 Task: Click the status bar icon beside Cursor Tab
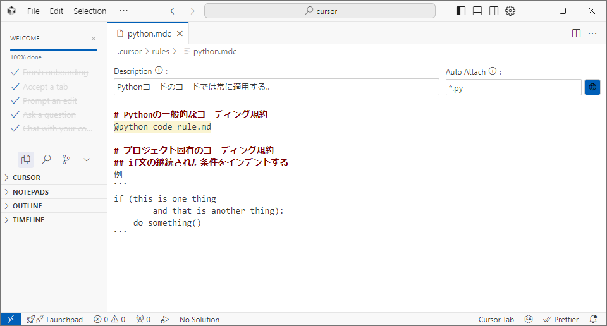click(x=529, y=320)
